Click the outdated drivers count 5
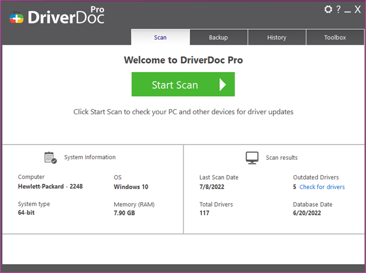The image size is (366, 273). 295,187
